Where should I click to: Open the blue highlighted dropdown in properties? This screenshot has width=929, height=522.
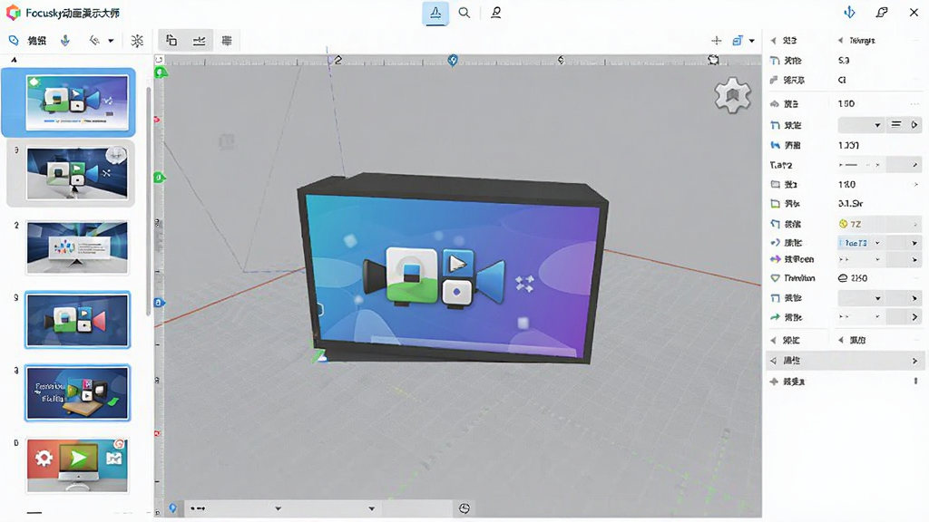coord(860,243)
